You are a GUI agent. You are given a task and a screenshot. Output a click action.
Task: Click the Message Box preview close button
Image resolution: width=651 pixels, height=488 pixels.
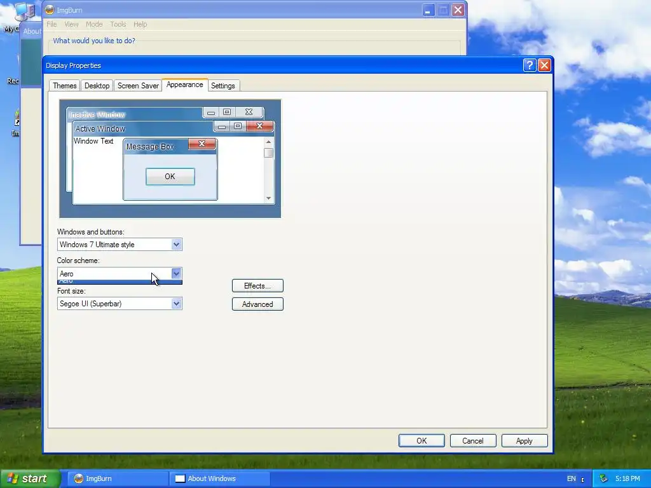click(202, 144)
